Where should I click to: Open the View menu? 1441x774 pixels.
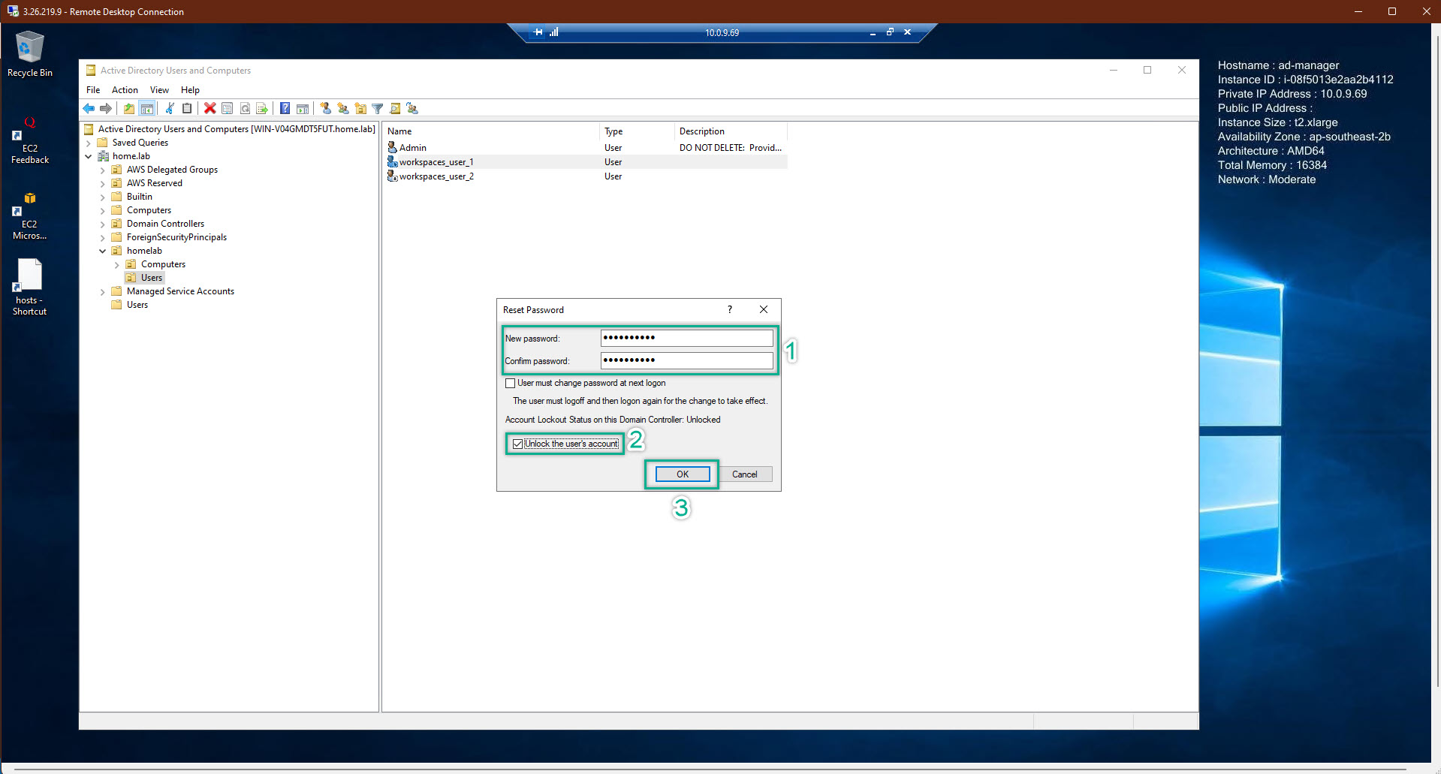click(x=158, y=89)
